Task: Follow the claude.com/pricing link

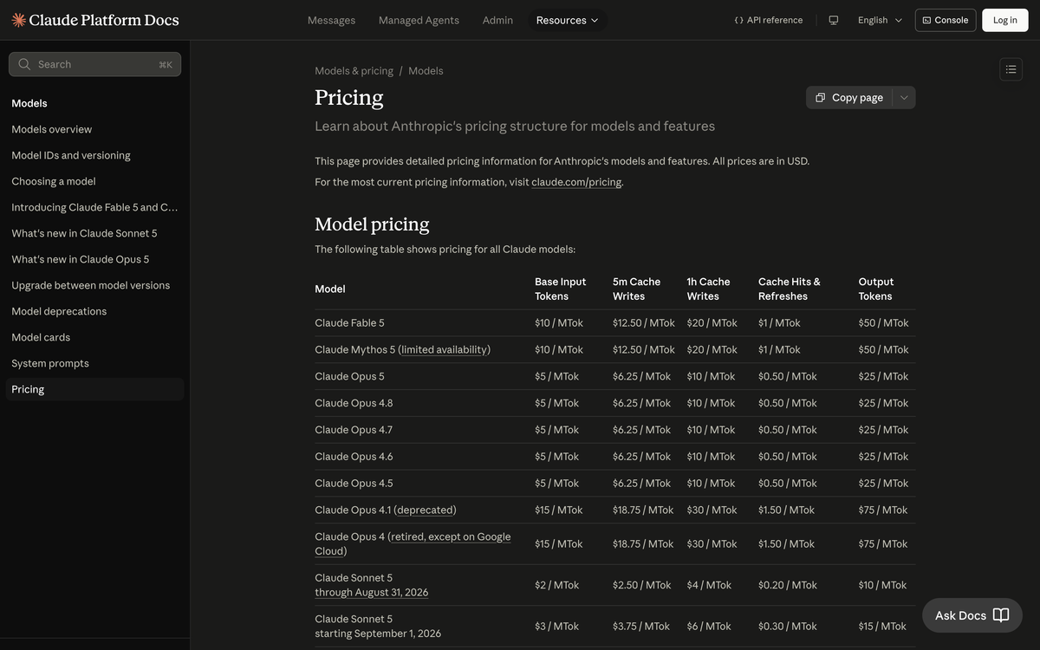Action: [x=576, y=182]
